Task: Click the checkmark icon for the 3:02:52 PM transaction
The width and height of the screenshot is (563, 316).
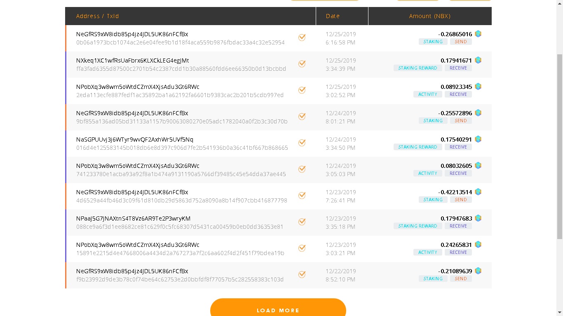Action: pyautogui.click(x=302, y=90)
